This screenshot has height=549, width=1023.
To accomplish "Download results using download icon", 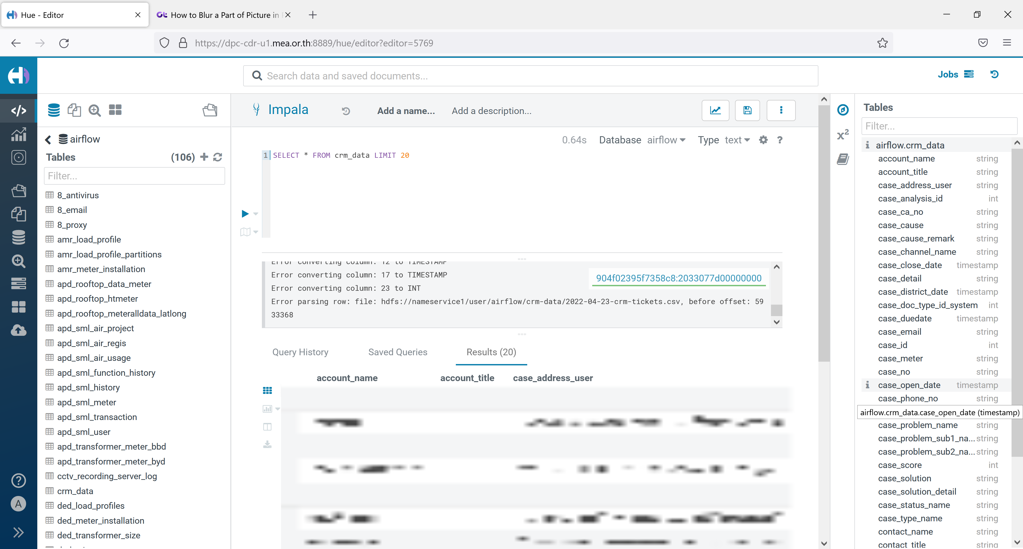I will click(267, 444).
